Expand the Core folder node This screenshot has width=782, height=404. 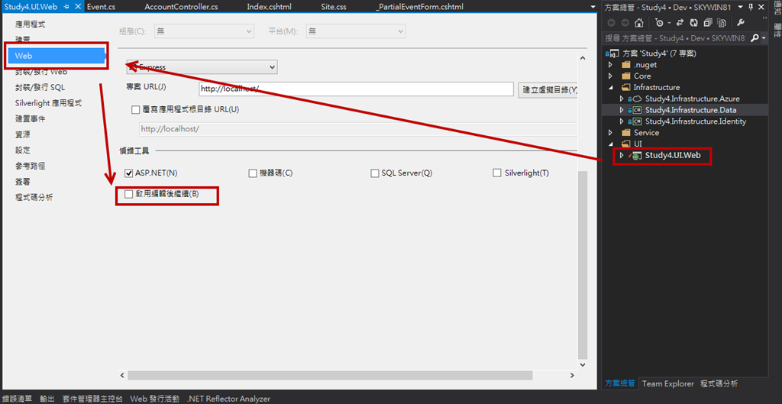(610, 76)
